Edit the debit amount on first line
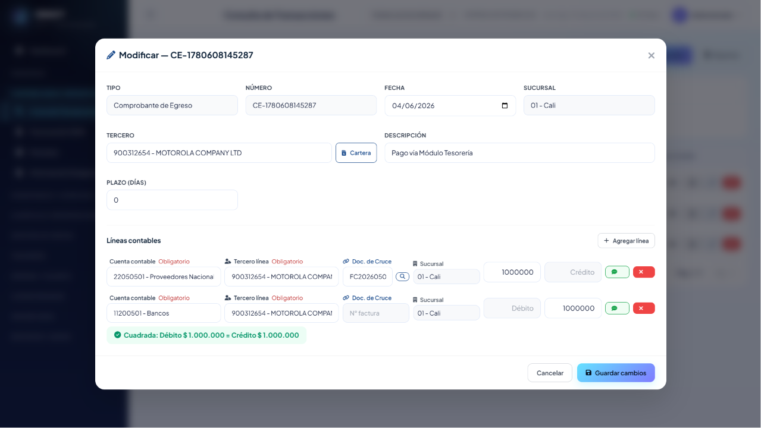761x428 pixels. tap(512, 272)
